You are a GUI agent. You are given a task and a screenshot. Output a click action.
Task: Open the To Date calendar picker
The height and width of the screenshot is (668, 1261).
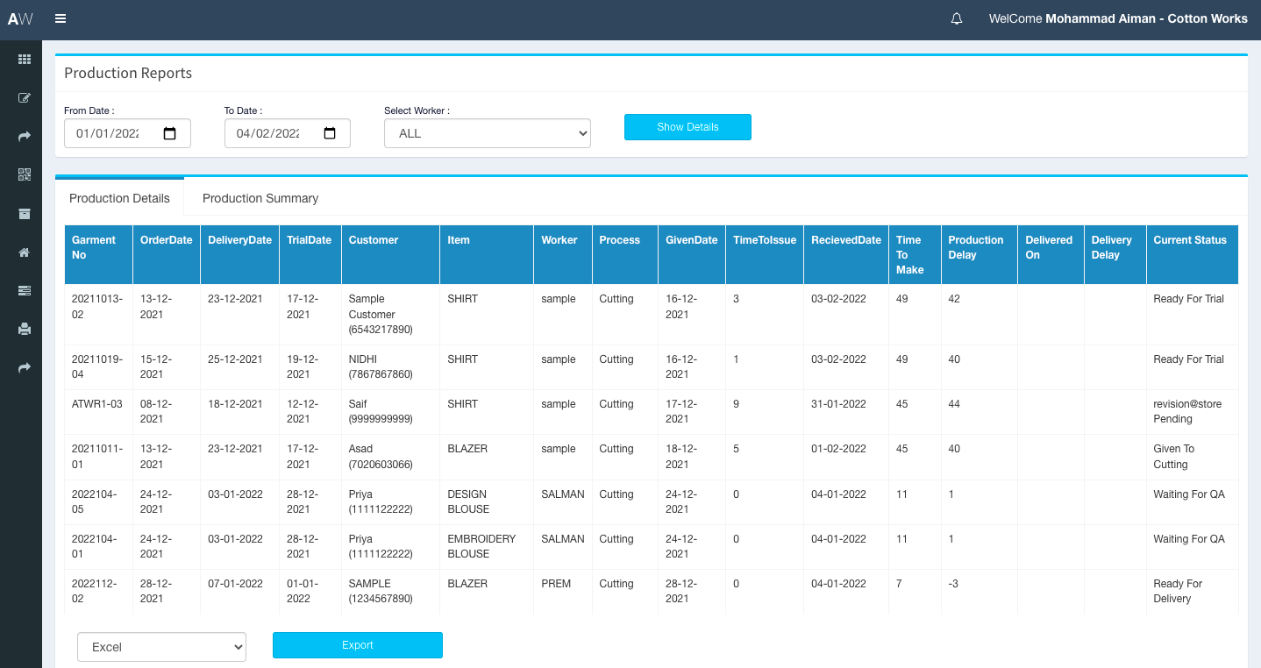(x=330, y=133)
